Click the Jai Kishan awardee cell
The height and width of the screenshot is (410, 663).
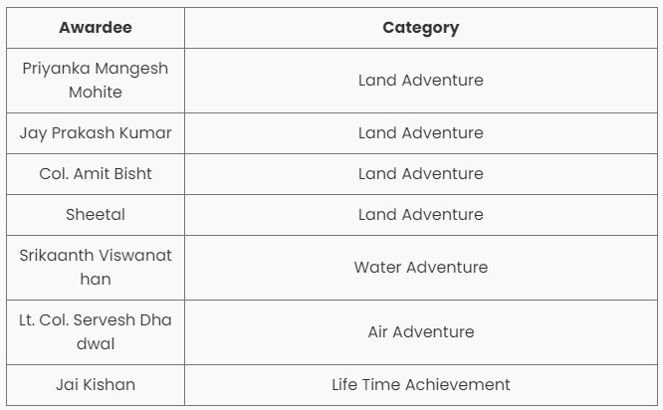96,385
